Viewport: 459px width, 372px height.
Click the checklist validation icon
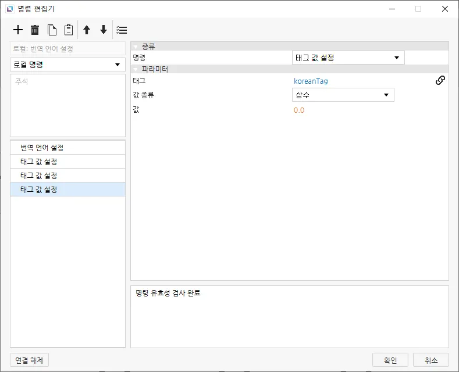[122, 30]
